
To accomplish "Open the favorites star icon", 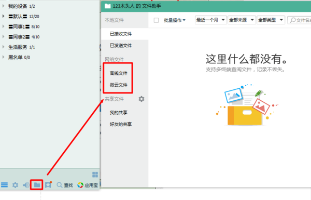I will pyautogui.click(x=48, y=185).
